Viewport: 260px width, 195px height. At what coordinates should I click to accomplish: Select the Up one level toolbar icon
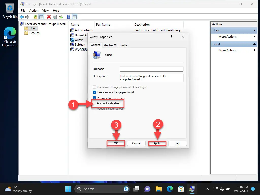[35, 17]
